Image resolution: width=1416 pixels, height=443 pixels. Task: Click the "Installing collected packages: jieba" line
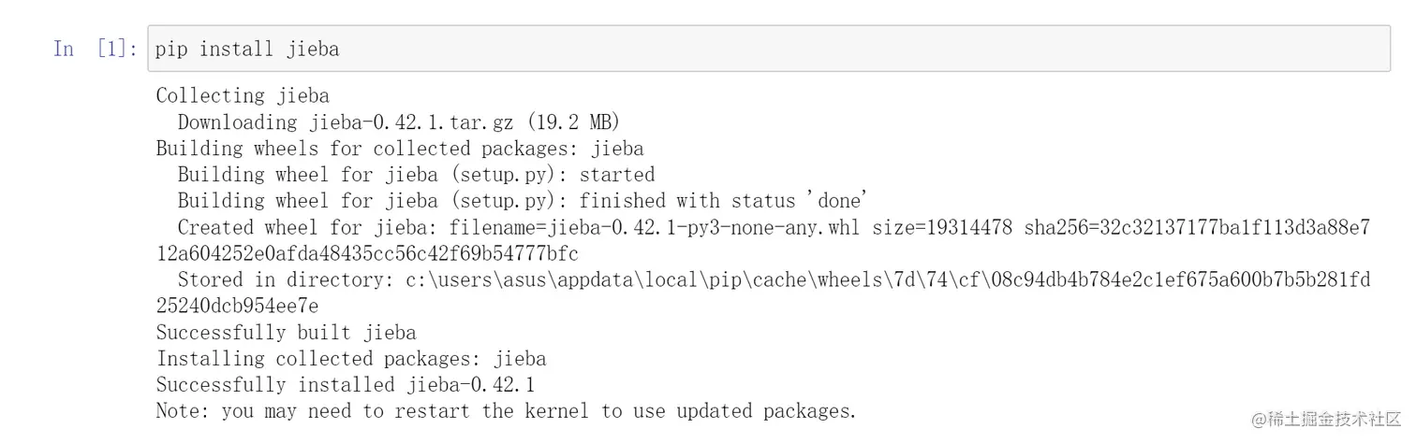point(350,359)
